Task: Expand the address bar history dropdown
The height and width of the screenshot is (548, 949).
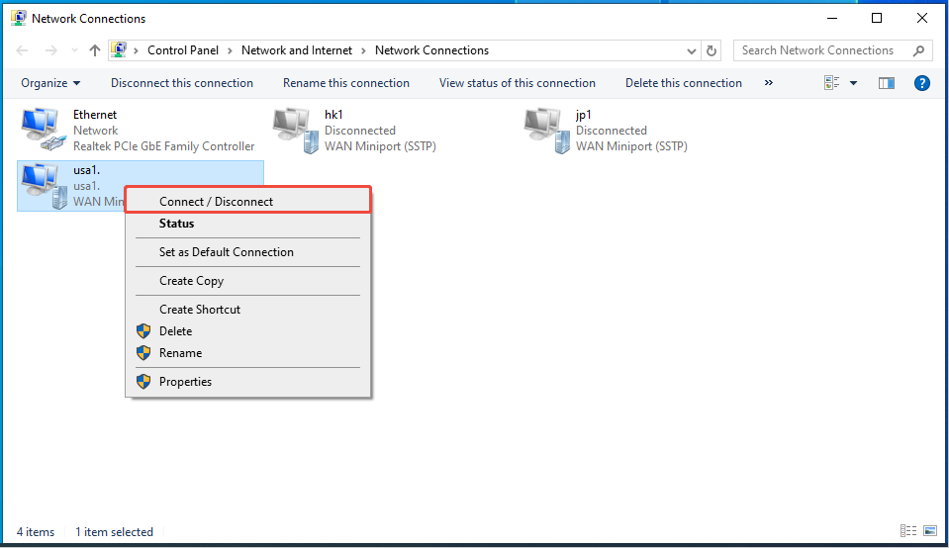Action: pyautogui.click(x=691, y=50)
